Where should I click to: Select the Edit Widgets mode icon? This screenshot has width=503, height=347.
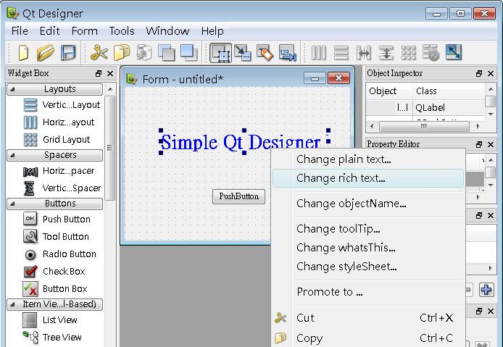point(221,53)
